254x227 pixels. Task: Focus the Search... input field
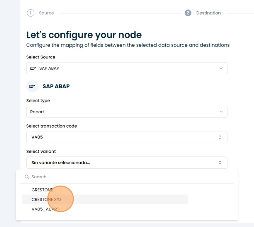[128, 177]
